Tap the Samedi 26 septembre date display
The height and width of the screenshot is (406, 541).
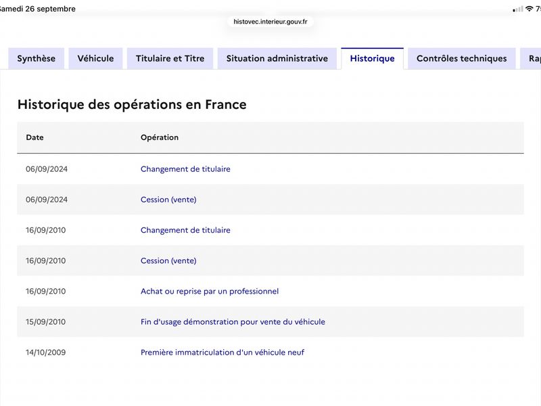[x=37, y=9]
